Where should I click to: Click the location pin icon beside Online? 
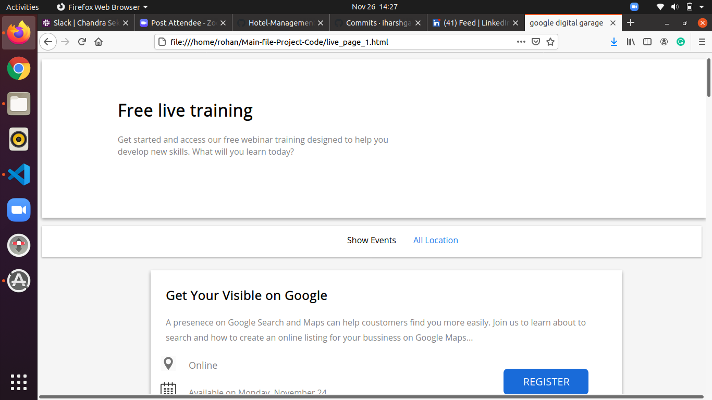pos(168,364)
